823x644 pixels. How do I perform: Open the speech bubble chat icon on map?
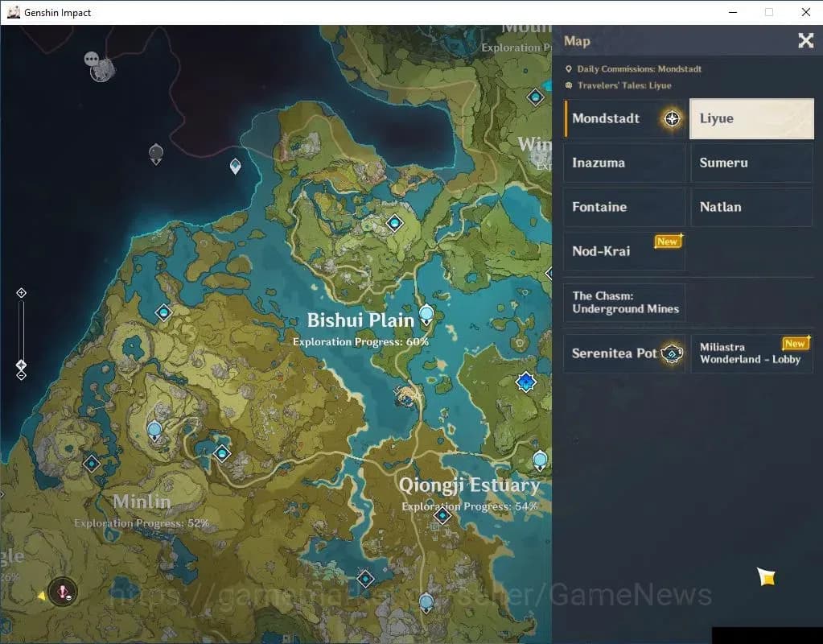tap(92, 58)
